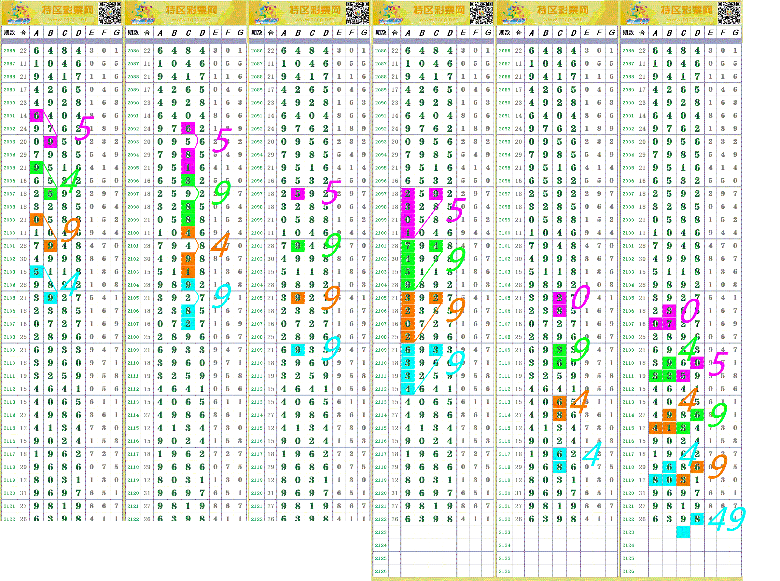Click the empty row 2123 label in the fourth chart
The height and width of the screenshot is (581, 780).
coord(381,532)
